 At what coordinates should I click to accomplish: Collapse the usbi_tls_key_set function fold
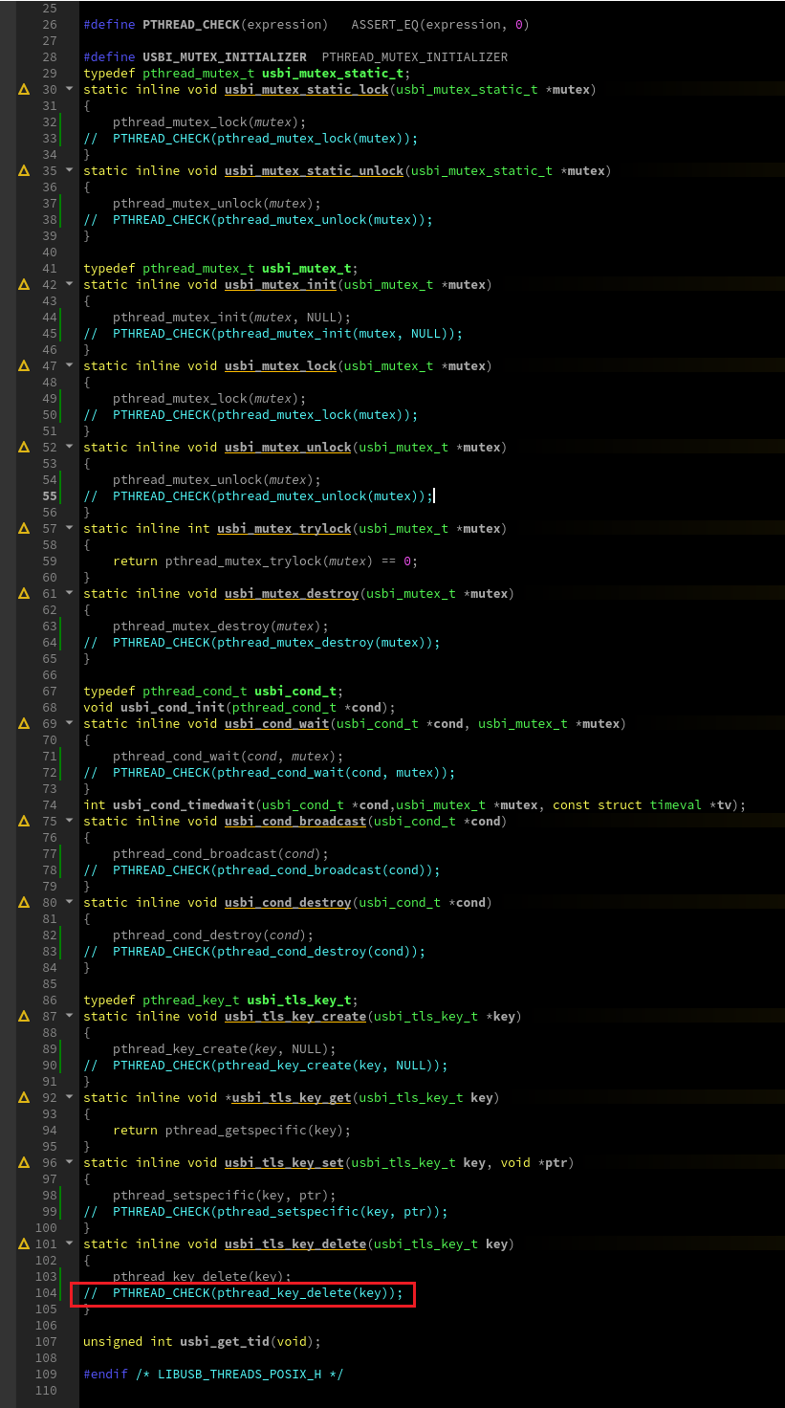pos(69,1163)
